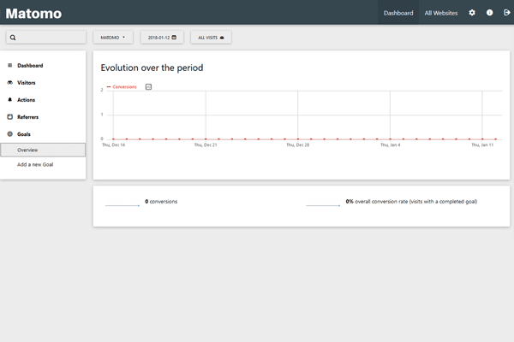Collapse the Goals menu section

(x=24, y=134)
